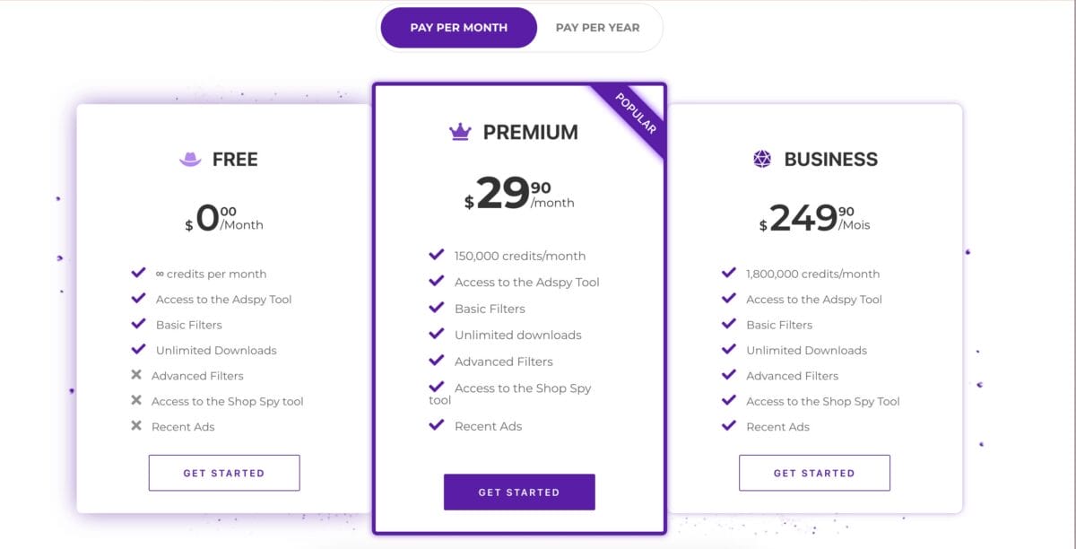Click the $249.90/Mois price on Business
The image size is (1076, 549).
[x=813, y=217]
